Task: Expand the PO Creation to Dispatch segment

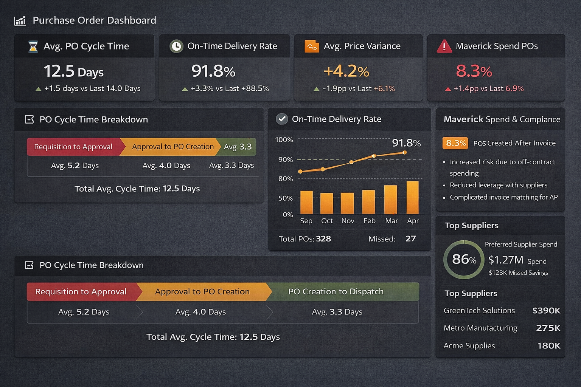Action: click(336, 291)
